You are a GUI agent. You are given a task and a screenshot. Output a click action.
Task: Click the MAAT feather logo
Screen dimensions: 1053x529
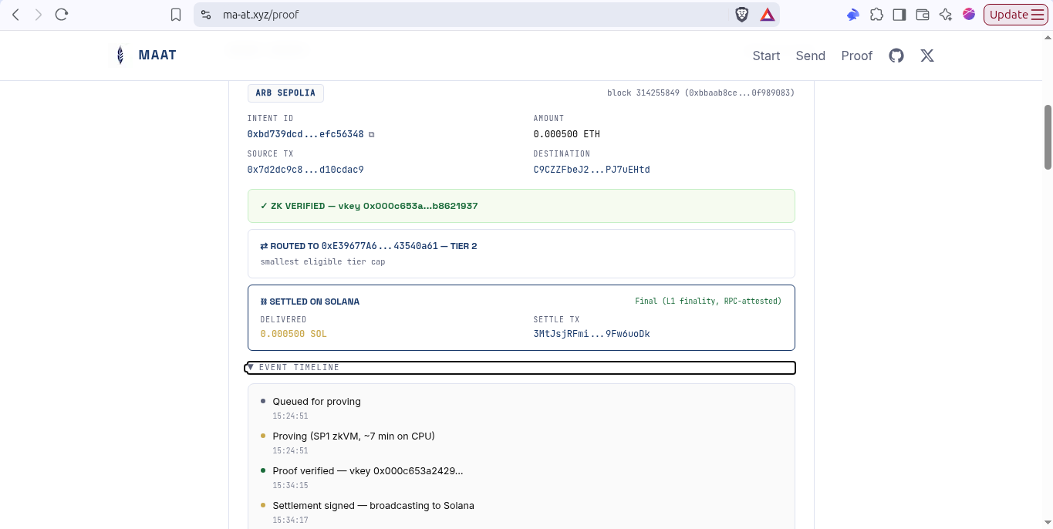pyautogui.click(x=120, y=56)
